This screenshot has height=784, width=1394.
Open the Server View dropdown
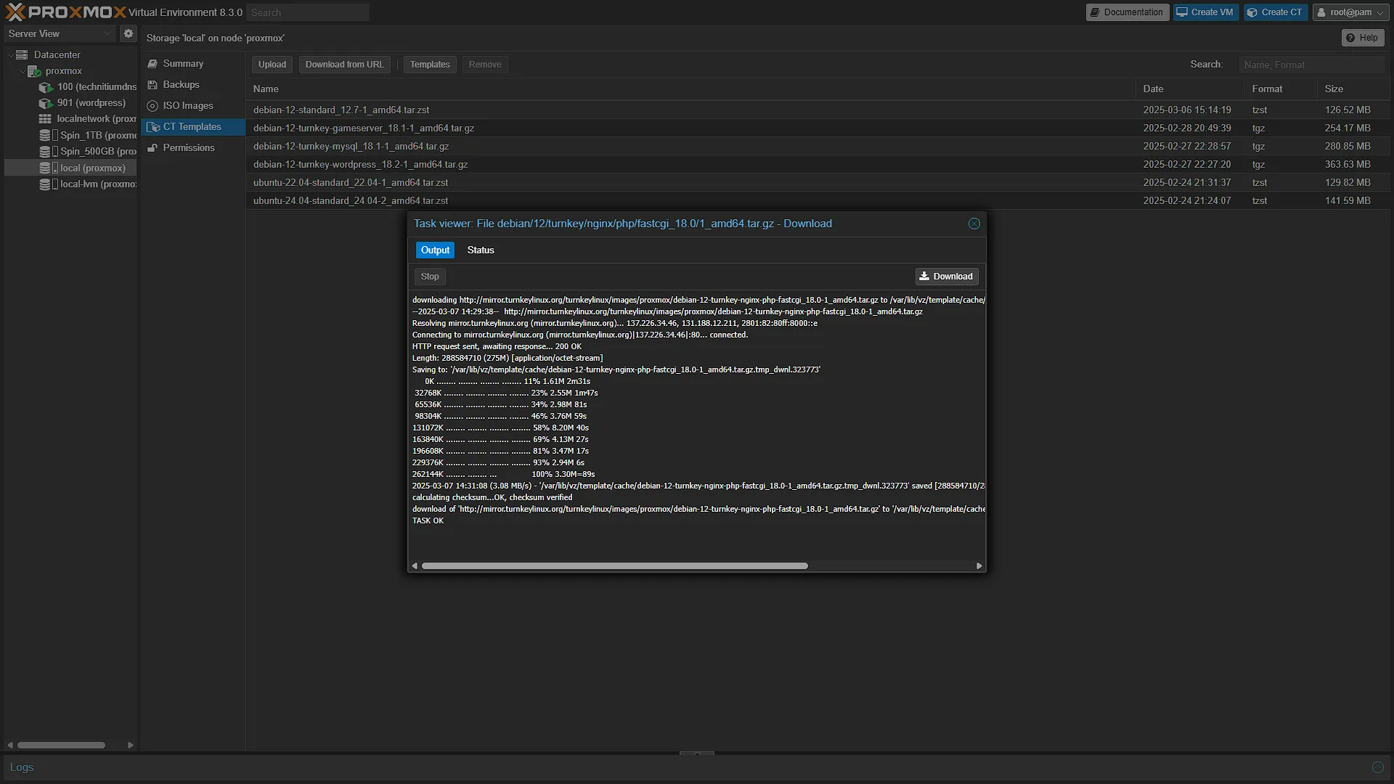[x=60, y=33]
